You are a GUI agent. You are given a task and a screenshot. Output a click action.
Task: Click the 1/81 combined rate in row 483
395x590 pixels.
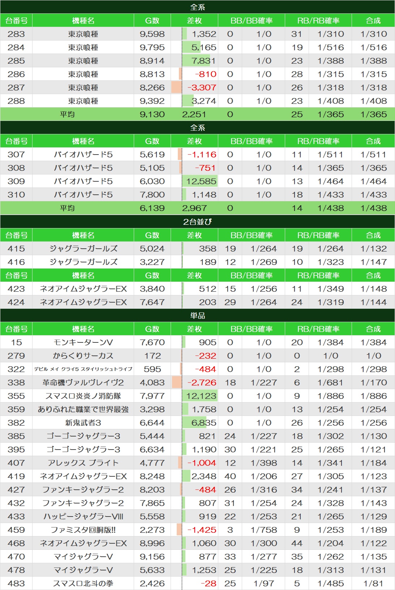pyautogui.click(x=374, y=583)
